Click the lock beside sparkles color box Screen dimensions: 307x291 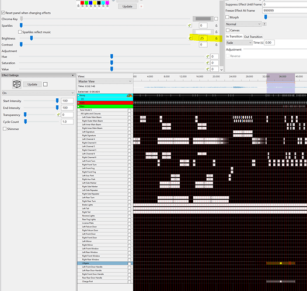pos(217,32)
